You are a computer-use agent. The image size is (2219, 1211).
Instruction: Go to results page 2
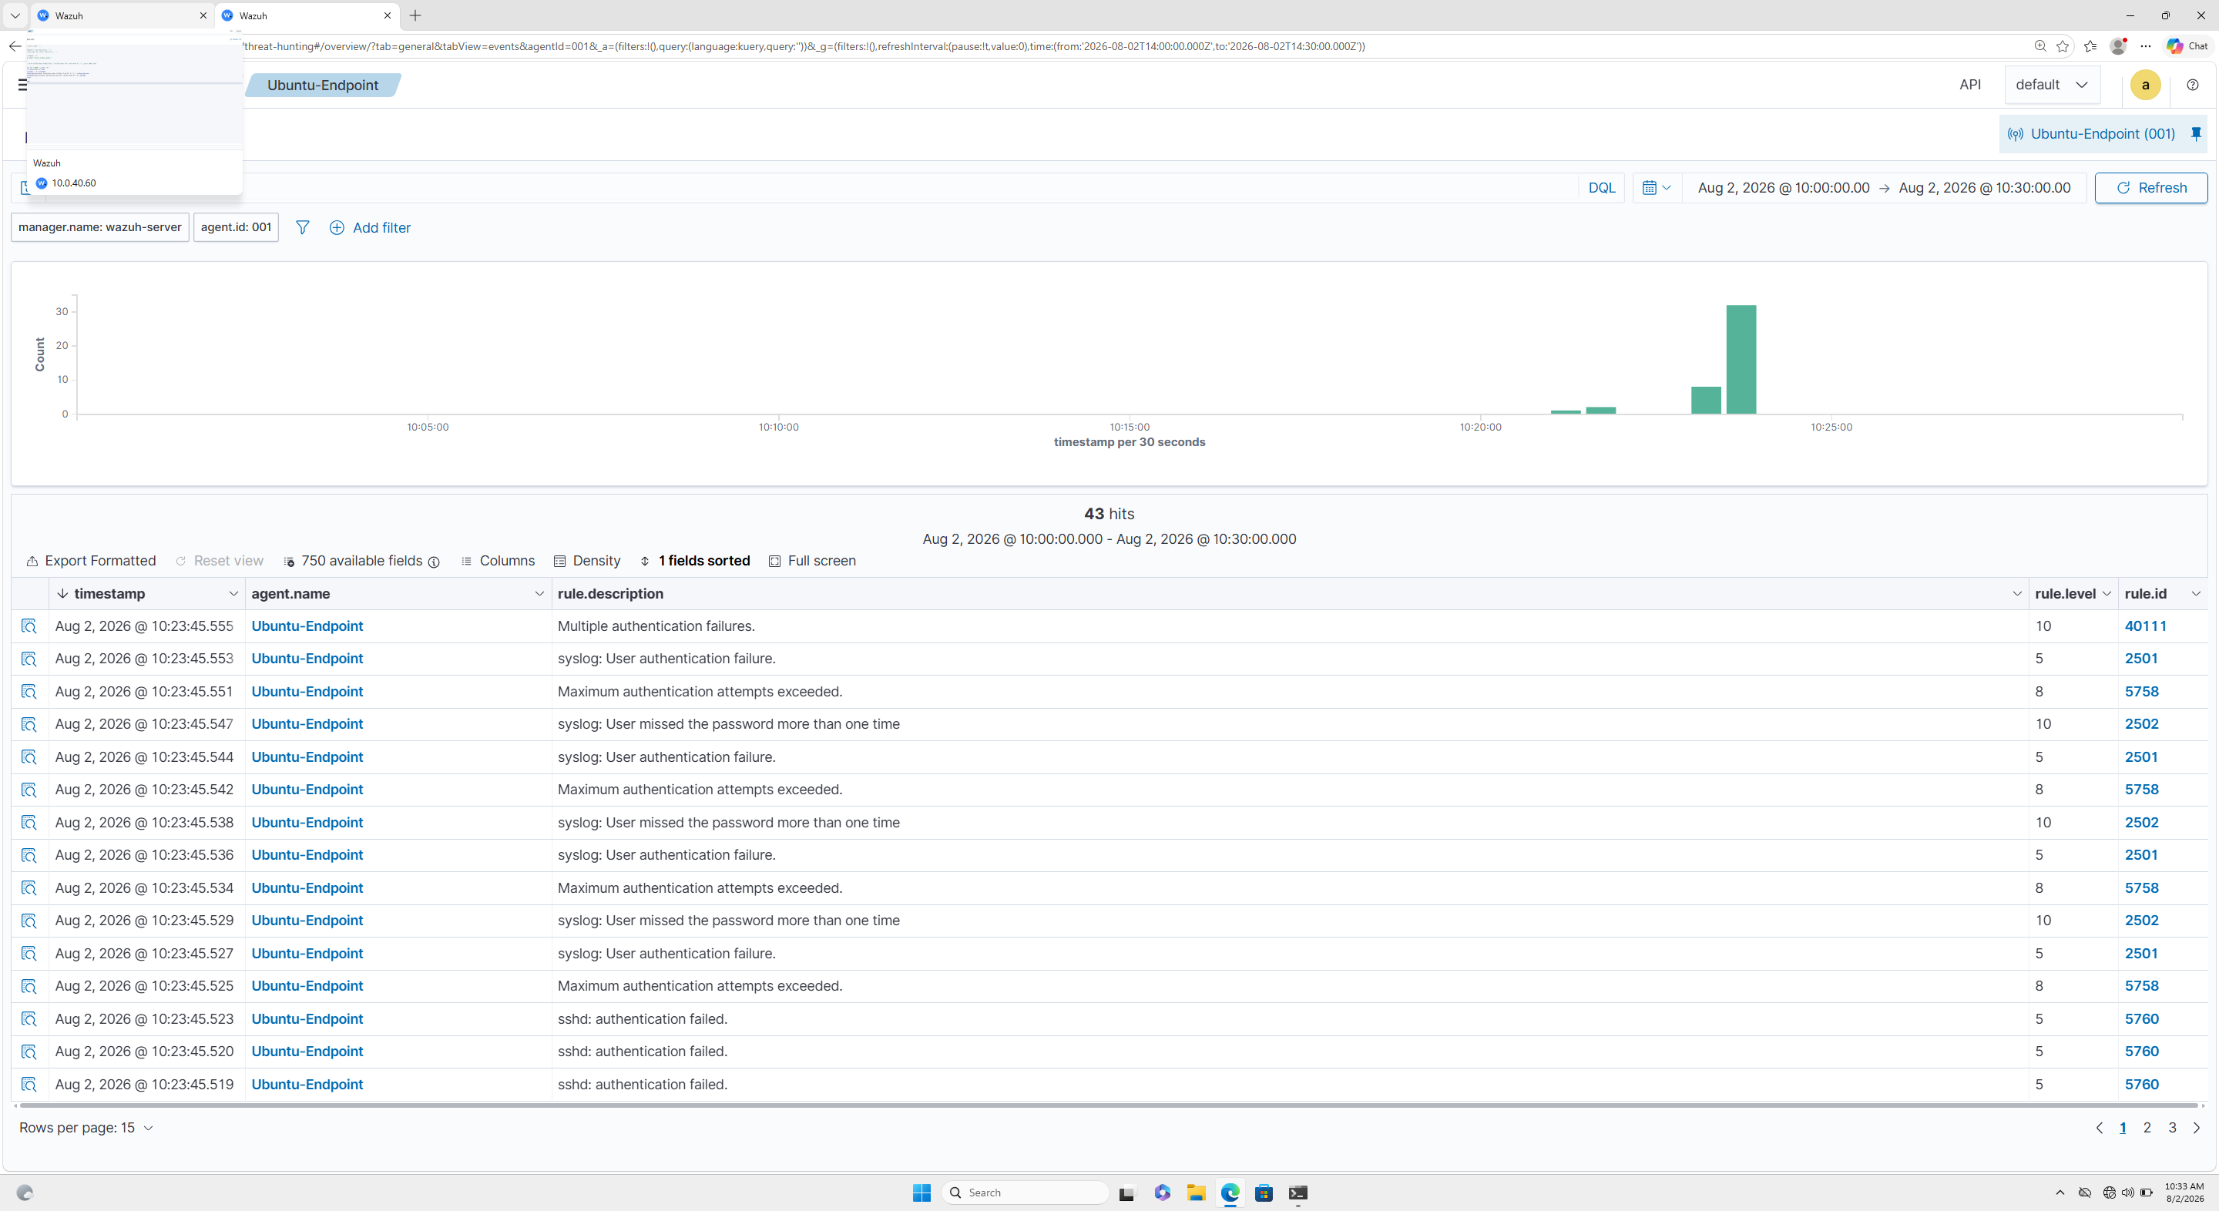(2147, 1128)
